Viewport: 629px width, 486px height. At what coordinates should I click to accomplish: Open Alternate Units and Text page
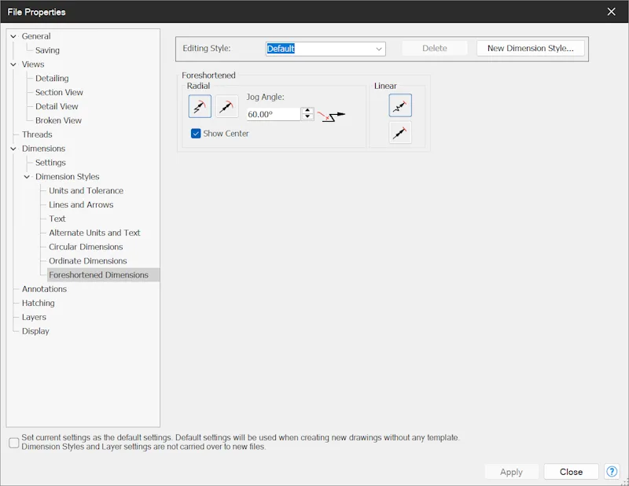pos(94,233)
